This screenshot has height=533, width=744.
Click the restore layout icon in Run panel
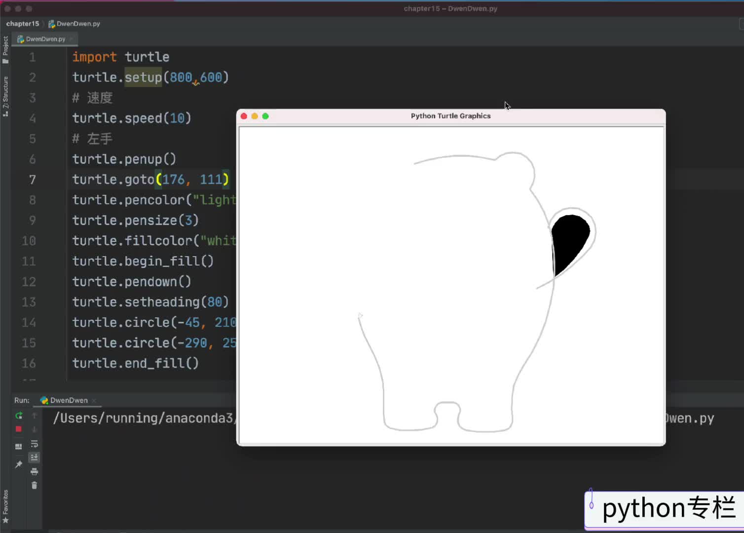pos(19,447)
